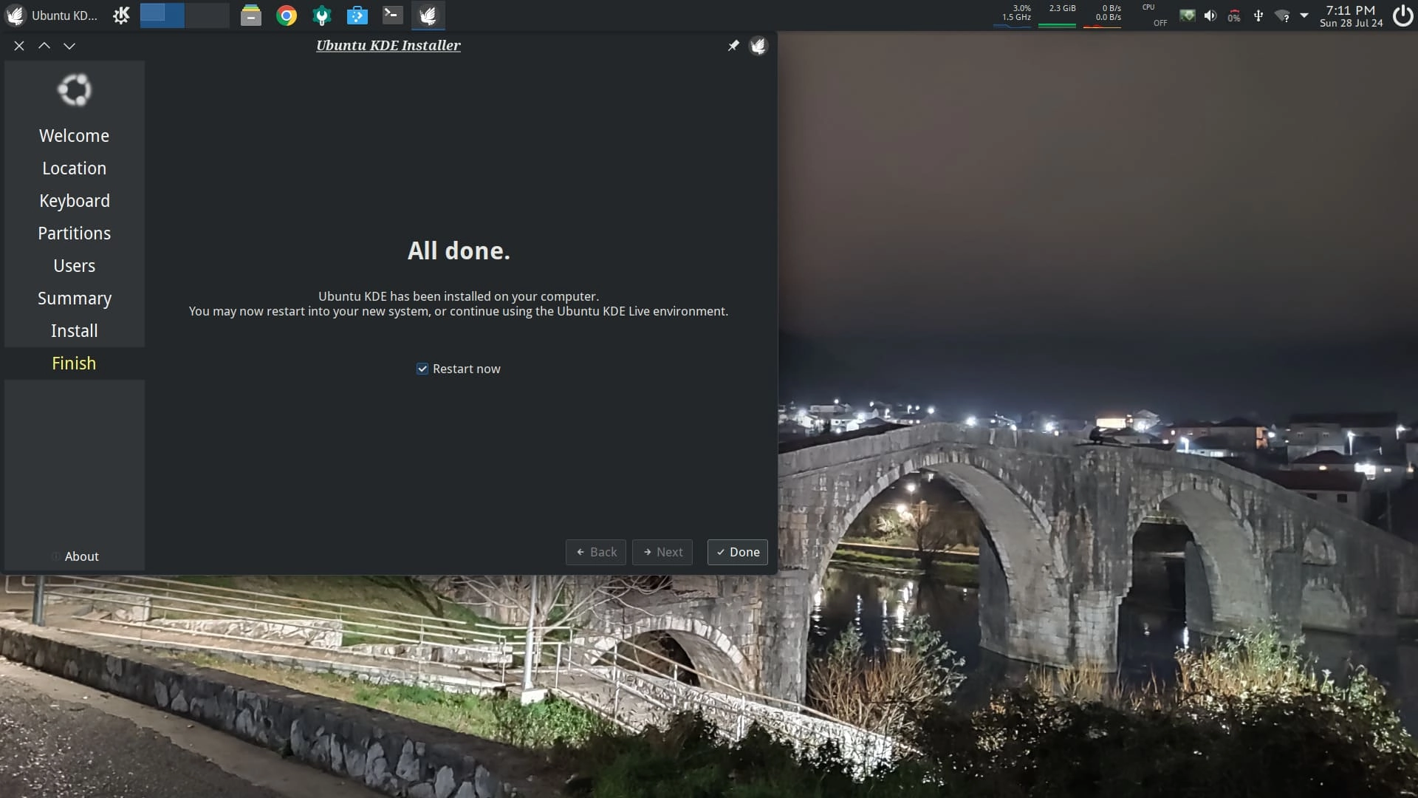Click the green display tray icon

pos(1187,16)
